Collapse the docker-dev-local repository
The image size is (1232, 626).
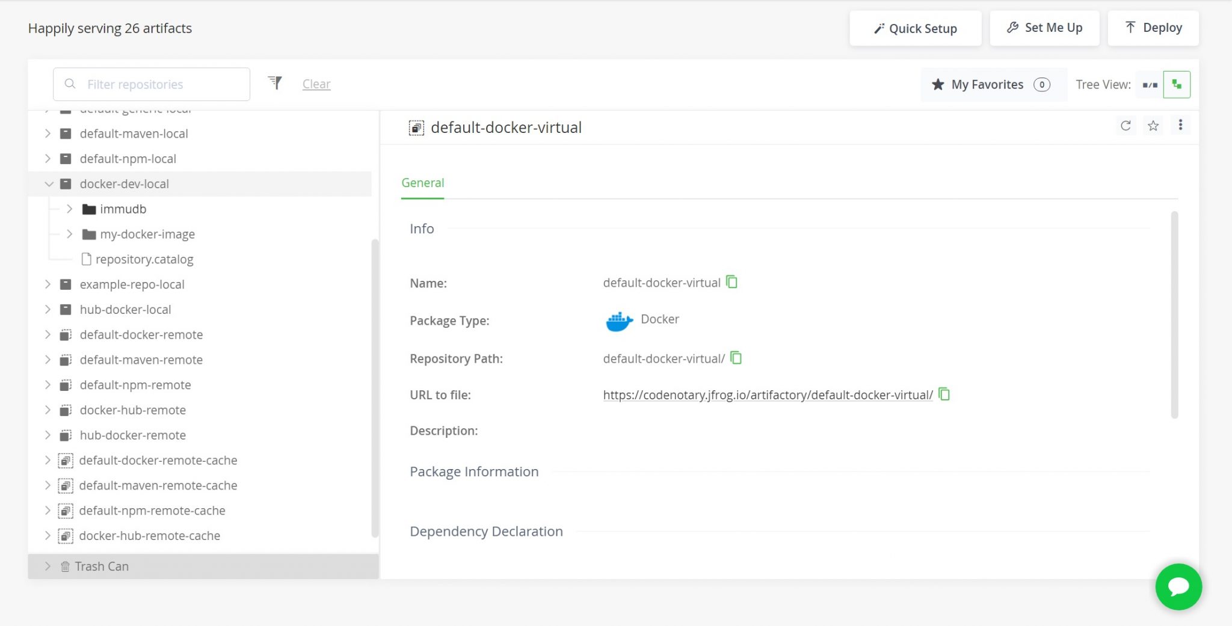pyautogui.click(x=49, y=184)
